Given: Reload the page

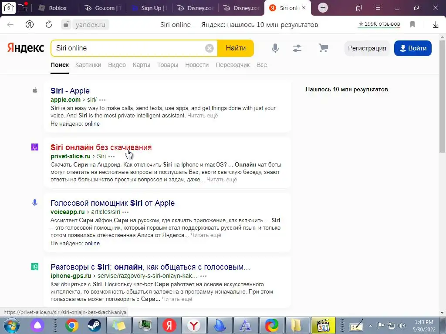Looking at the screenshot, I should point(49,24).
